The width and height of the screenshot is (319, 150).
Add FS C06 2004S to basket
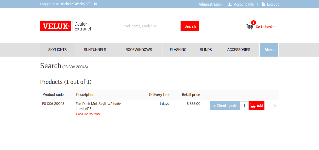coord(257,106)
